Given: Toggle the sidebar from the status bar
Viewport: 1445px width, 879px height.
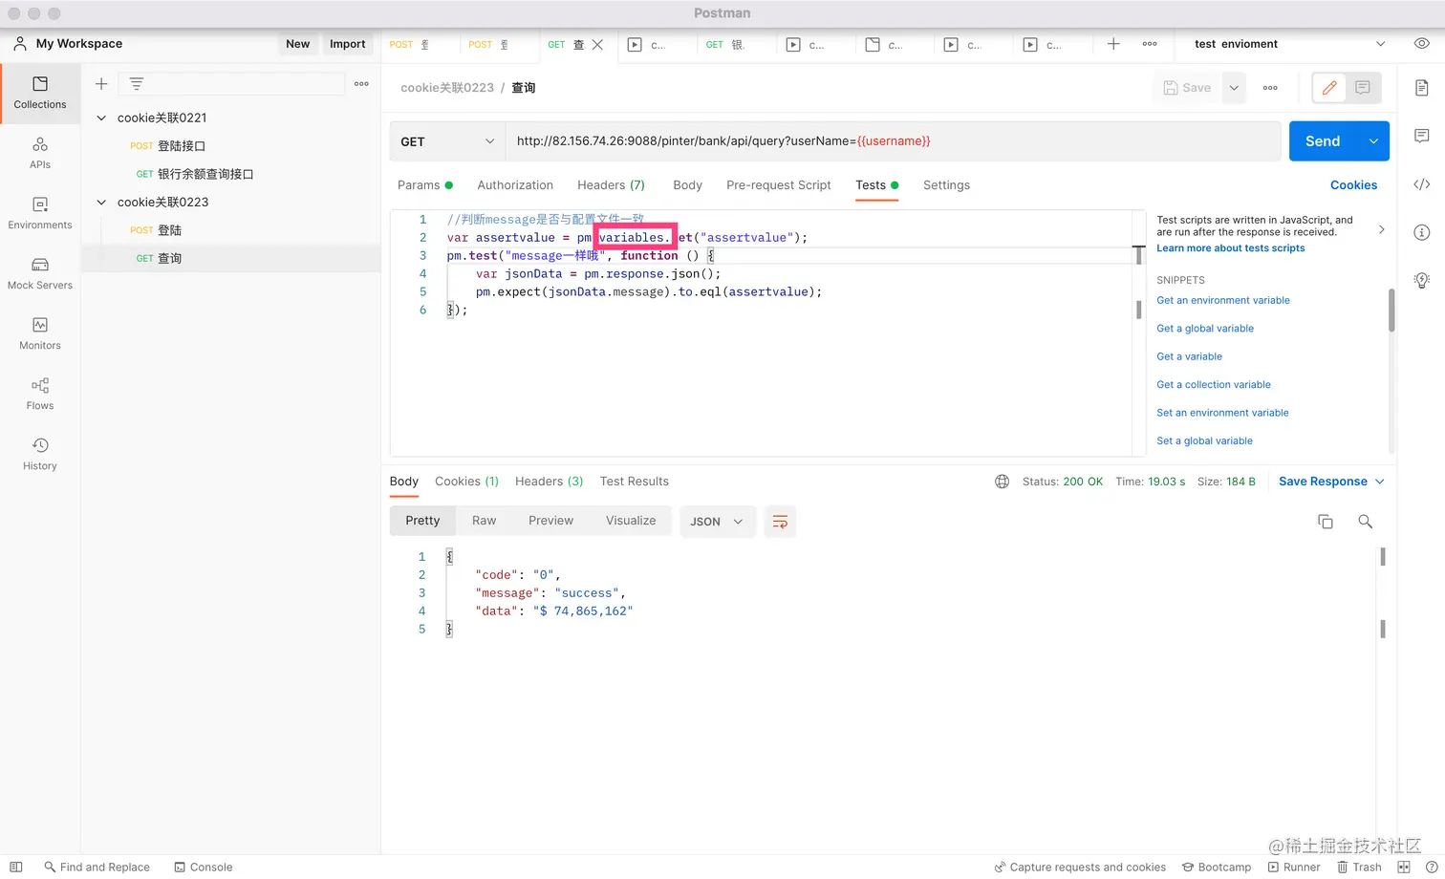Looking at the screenshot, I should (15, 868).
